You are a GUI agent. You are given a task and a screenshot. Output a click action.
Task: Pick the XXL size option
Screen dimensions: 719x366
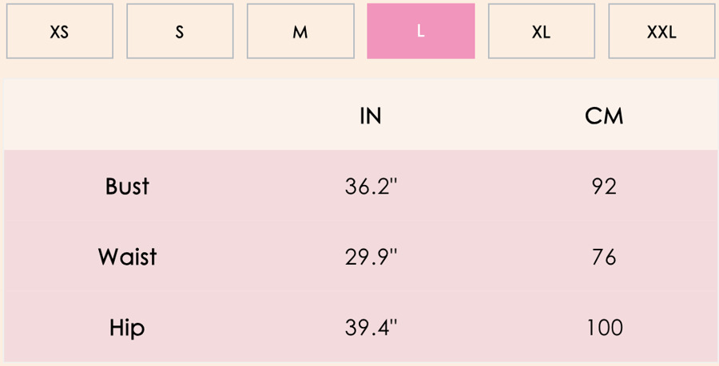click(661, 31)
